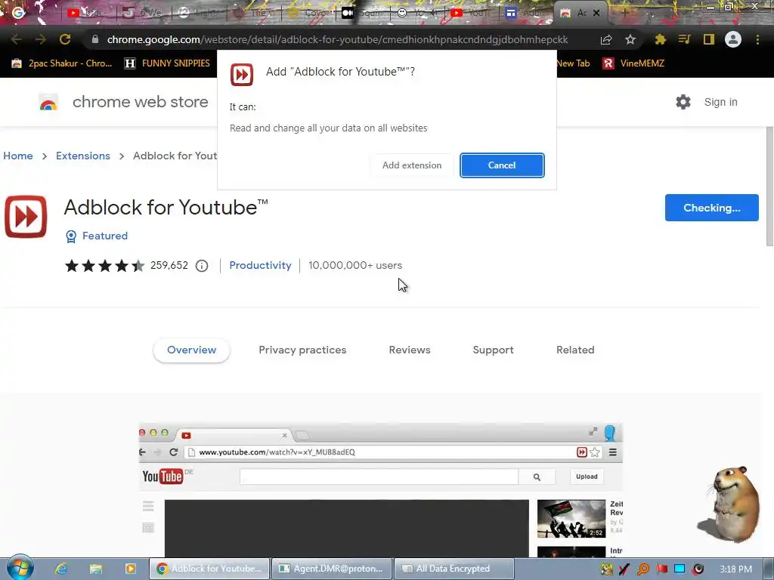774x580 pixels.
Task: Click the lock site info icon
Action: tap(94, 39)
